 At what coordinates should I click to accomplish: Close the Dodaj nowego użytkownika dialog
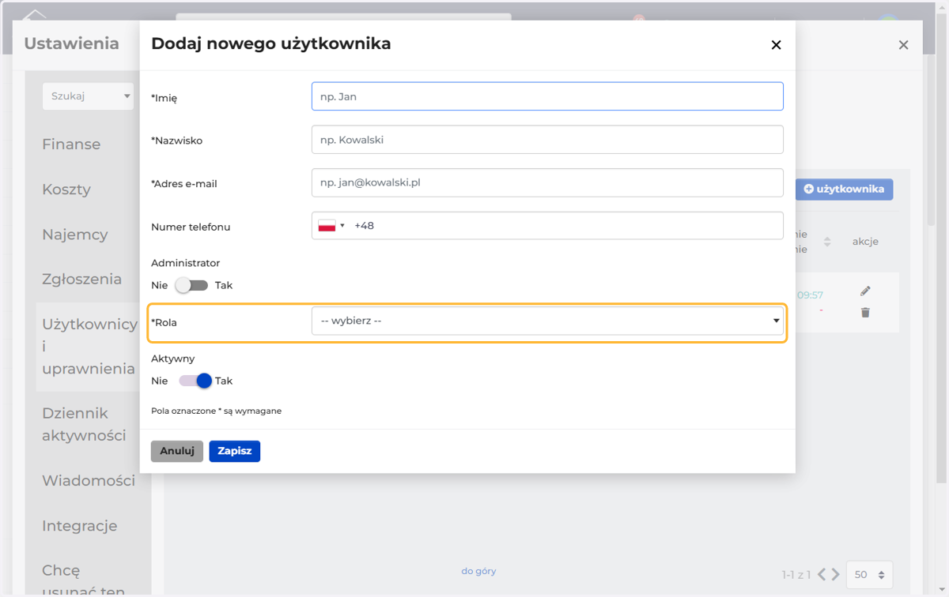(776, 45)
